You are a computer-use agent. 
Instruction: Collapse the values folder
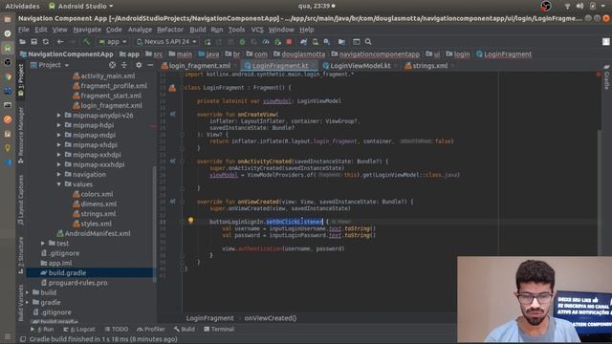(59, 184)
